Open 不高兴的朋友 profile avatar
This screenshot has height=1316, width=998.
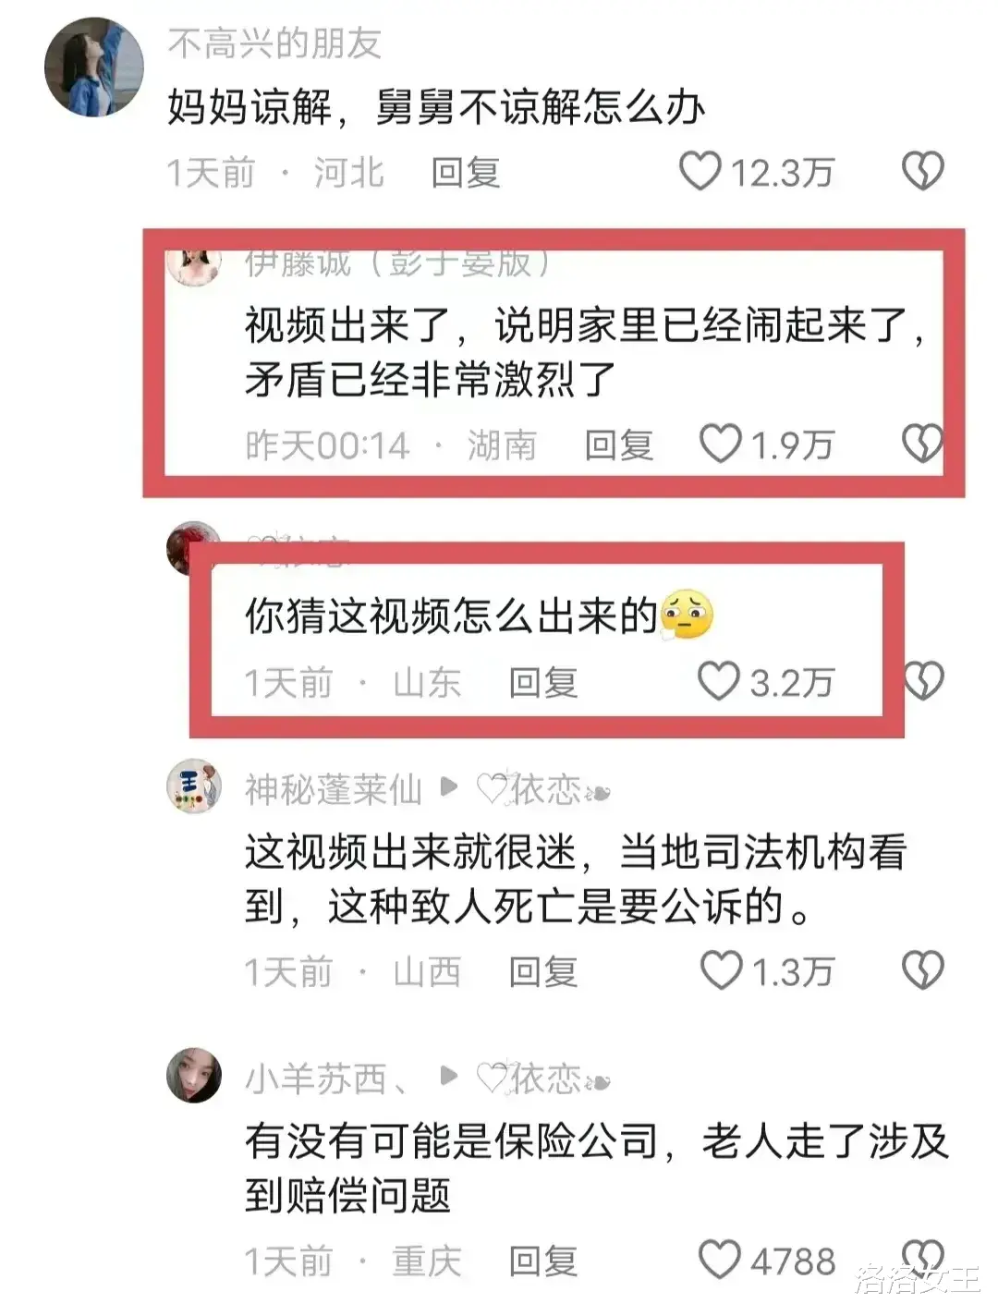coord(94,67)
